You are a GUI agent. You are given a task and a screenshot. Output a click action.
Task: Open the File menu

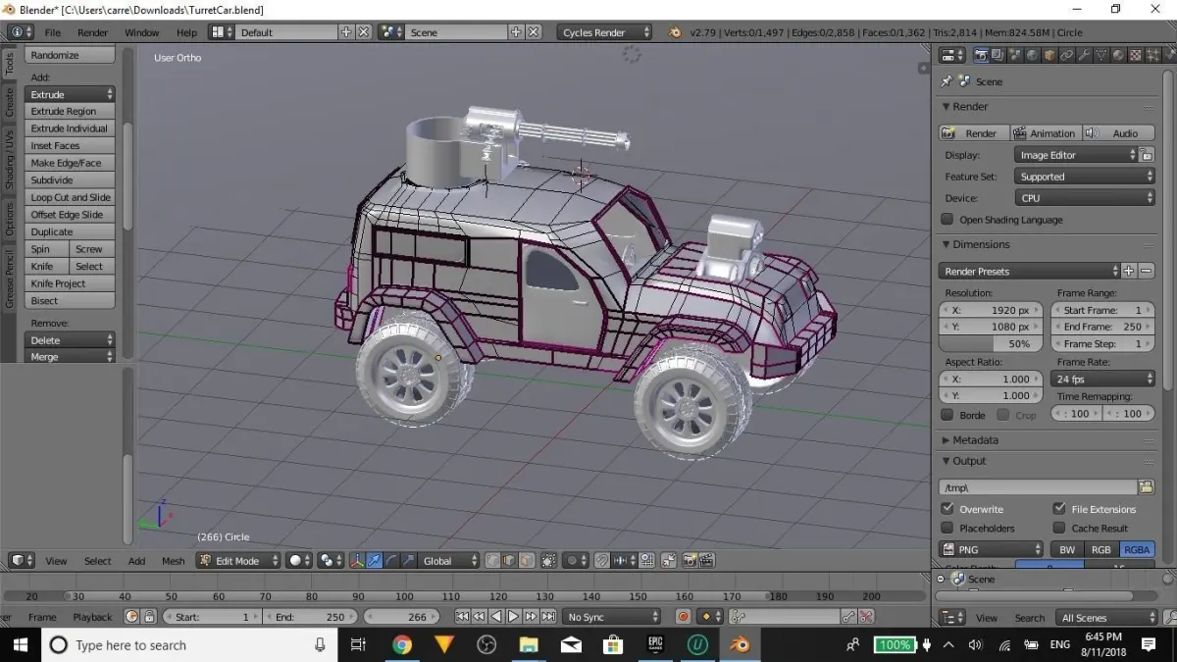pos(53,32)
